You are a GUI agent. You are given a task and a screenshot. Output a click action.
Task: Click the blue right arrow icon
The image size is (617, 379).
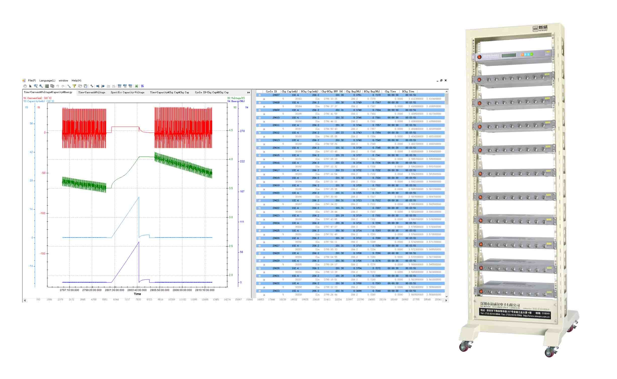tap(103, 86)
